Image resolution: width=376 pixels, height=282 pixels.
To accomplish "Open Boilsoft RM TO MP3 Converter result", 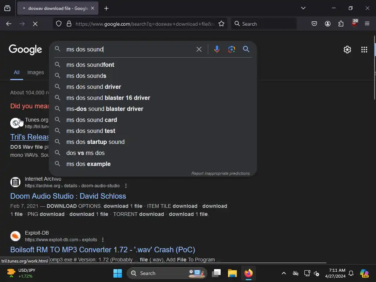I will 103,250.
